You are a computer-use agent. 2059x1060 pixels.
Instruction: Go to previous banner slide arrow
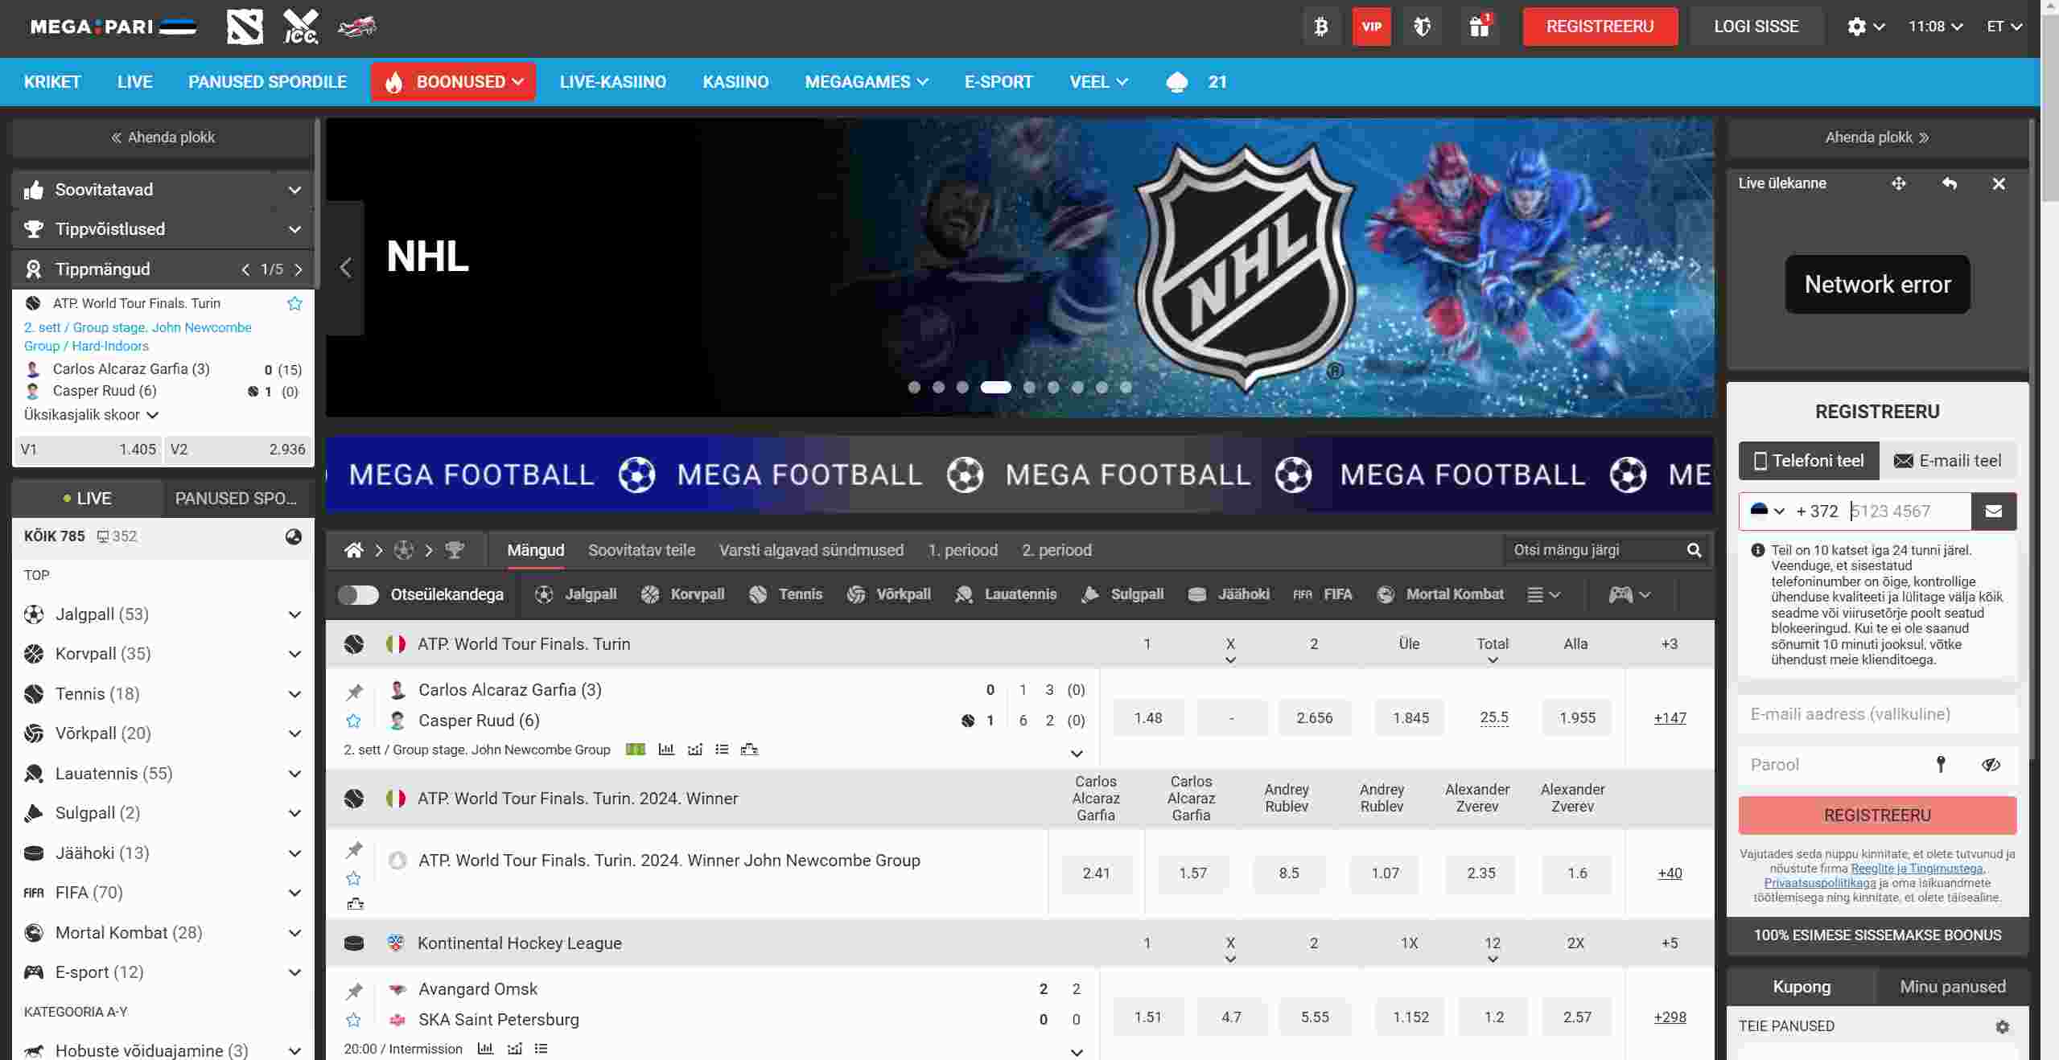tap(345, 268)
